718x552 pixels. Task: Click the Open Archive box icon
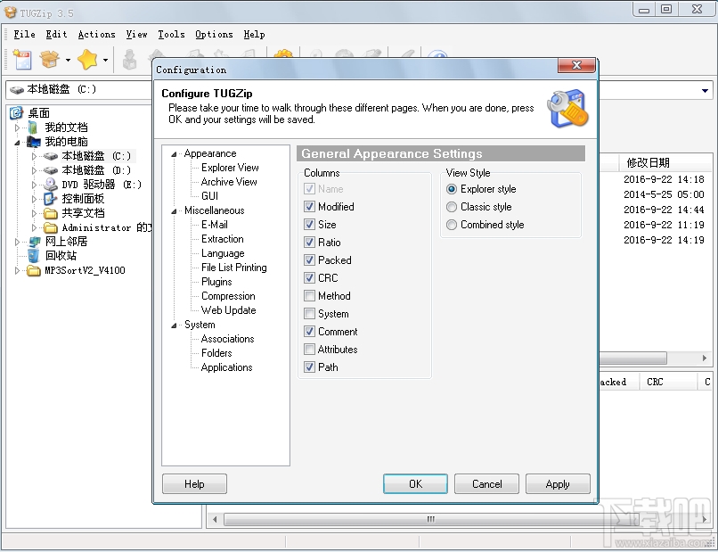point(50,60)
